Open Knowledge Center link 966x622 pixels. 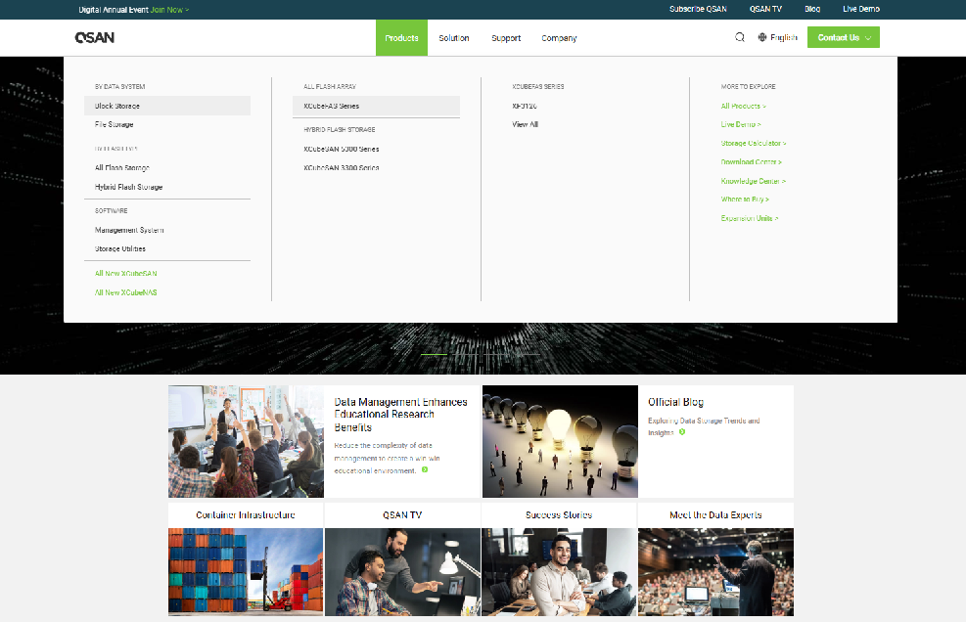754,181
